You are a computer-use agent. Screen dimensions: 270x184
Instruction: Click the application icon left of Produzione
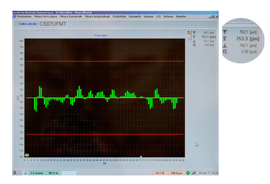(x=14, y=17)
